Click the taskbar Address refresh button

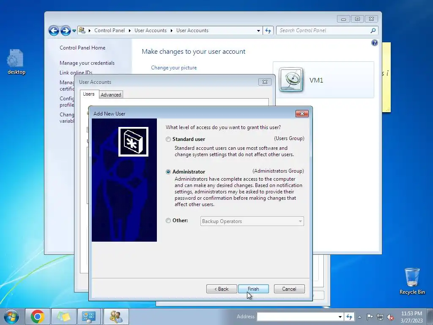[349, 317]
